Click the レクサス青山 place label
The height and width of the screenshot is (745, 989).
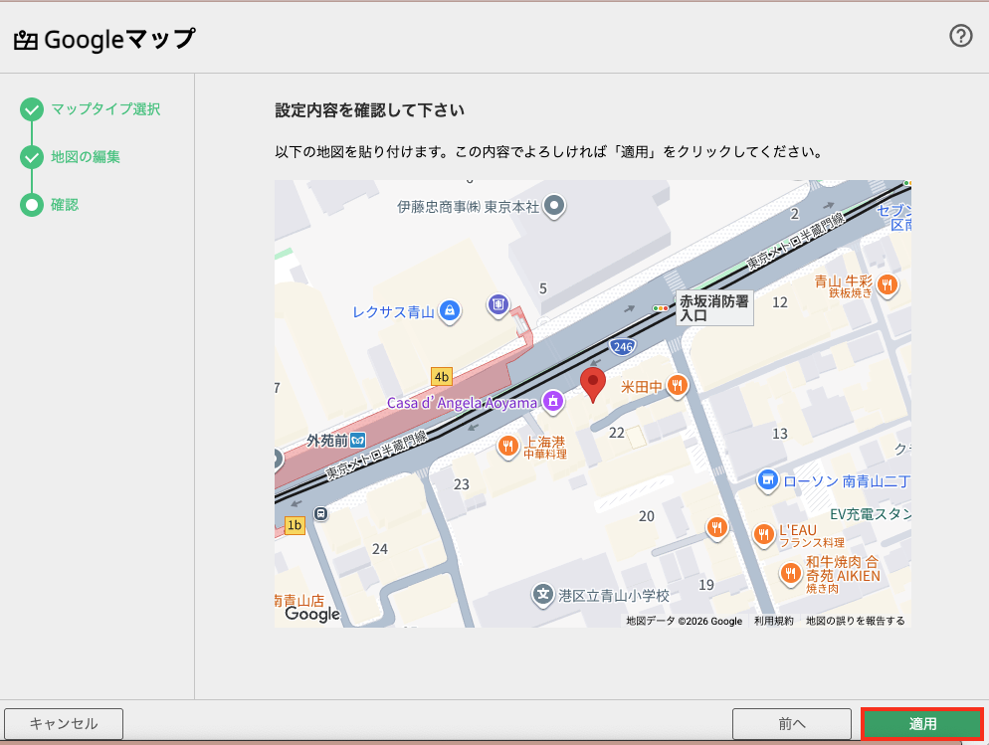(x=393, y=312)
